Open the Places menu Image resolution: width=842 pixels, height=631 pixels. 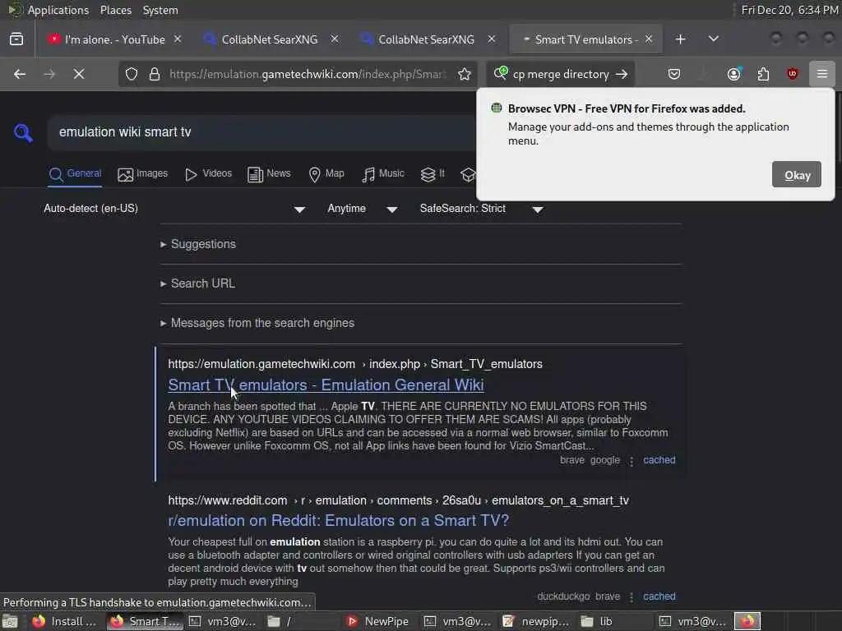[115, 10]
